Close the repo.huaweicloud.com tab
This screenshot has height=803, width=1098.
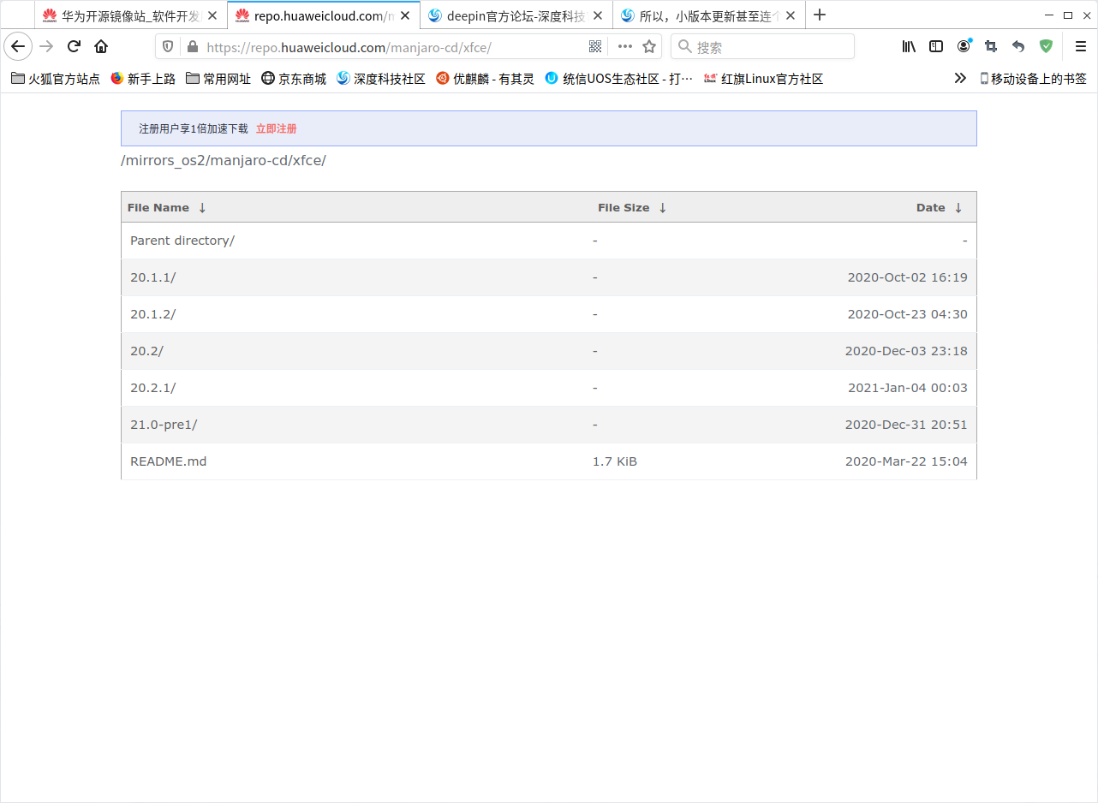tap(406, 15)
